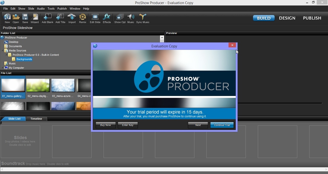Select ProShow Producer 6.0 Built-In Content folder
This screenshot has width=328, height=174.
click(36, 55)
